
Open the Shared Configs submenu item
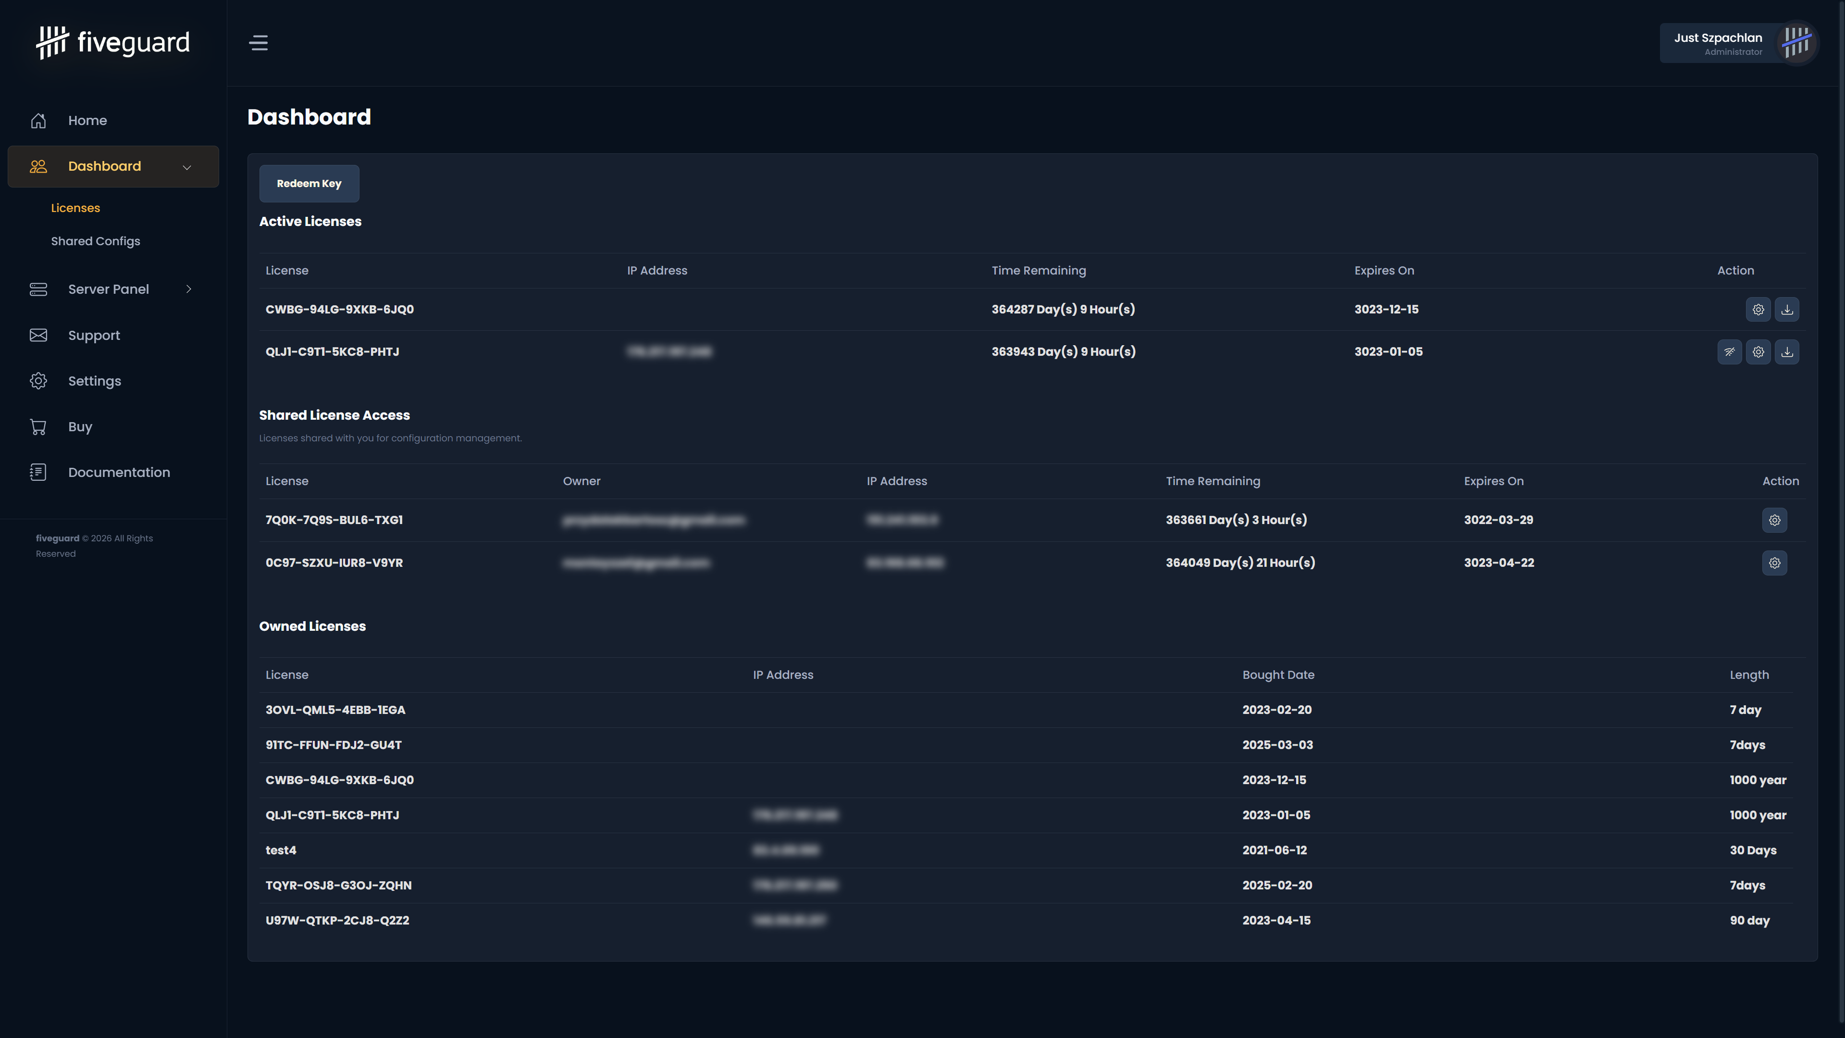pos(95,241)
